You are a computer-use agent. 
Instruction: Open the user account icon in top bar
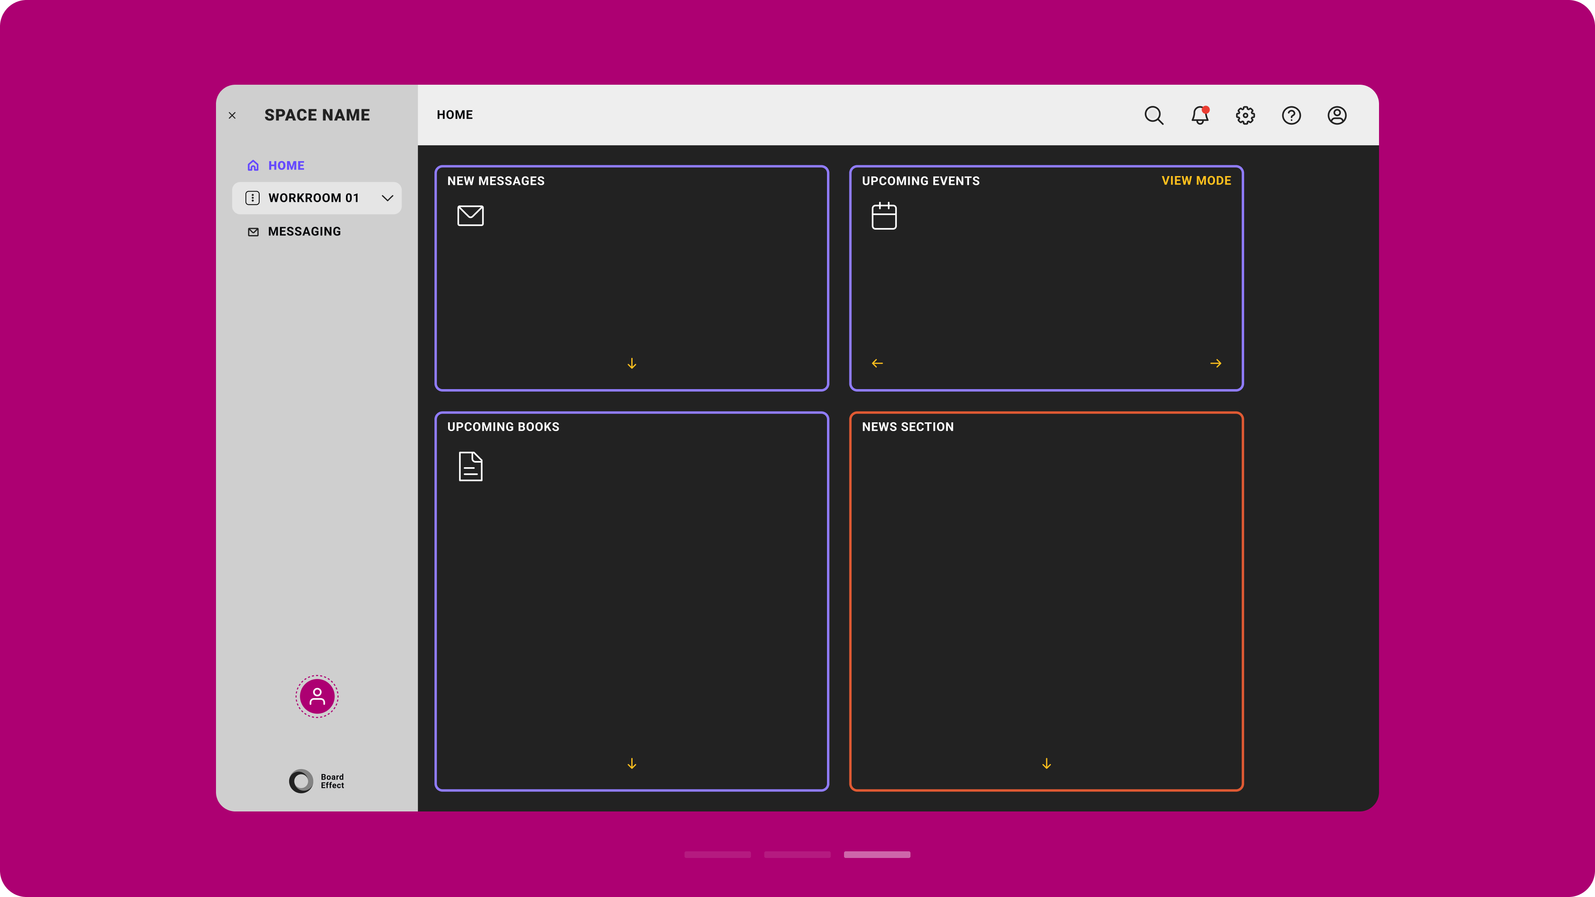tap(1337, 115)
